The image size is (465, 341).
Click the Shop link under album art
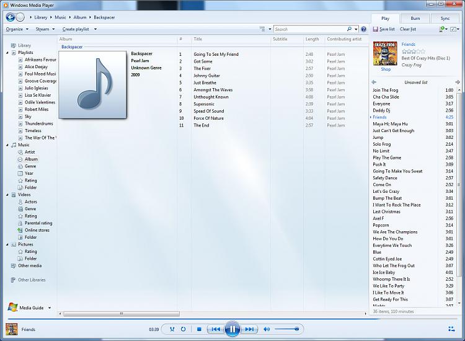(x=386, y=69)
